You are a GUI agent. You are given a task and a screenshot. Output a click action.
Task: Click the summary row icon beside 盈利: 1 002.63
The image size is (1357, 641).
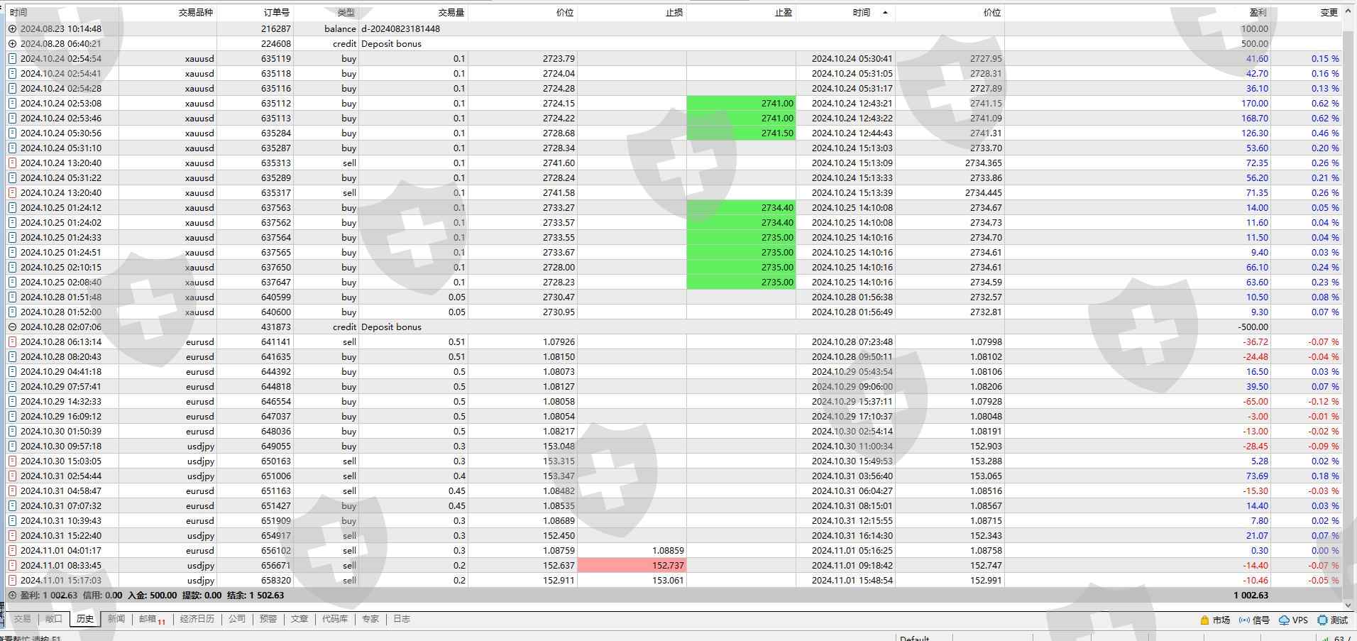(x=12, y=596)
